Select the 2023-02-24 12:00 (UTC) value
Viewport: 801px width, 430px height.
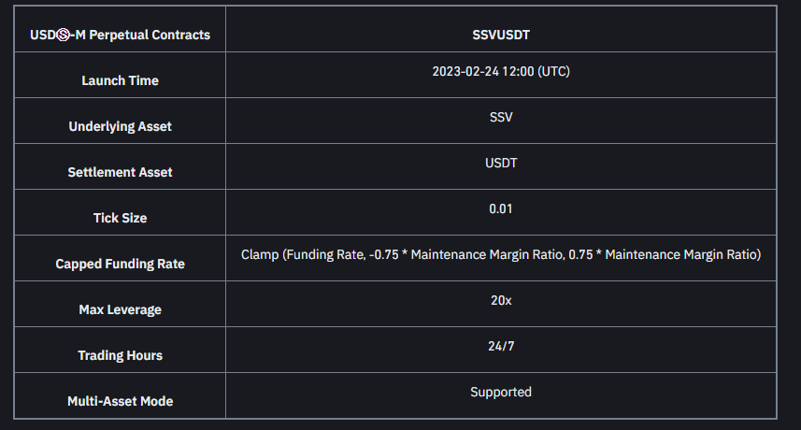pos(501,71)
